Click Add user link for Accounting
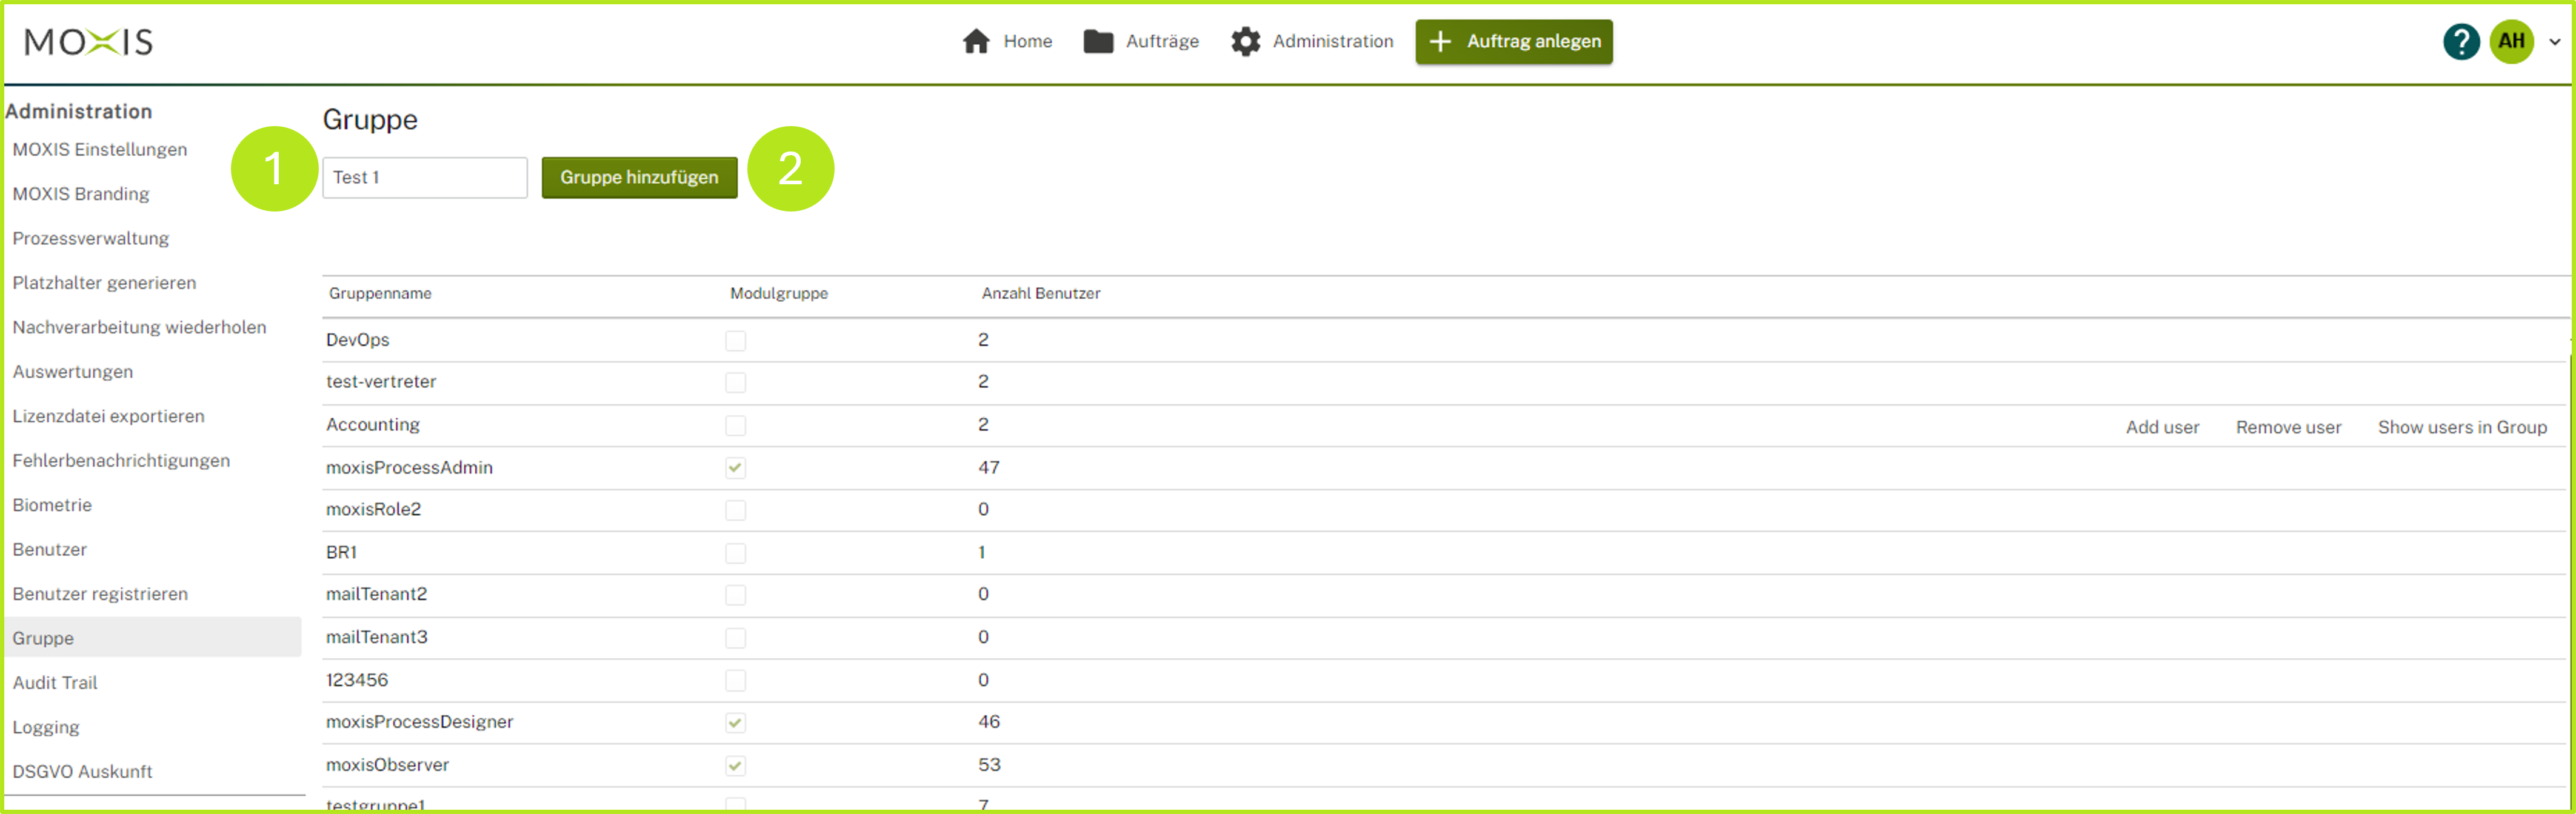2576x814 pixels. (x=2161, y=427)
